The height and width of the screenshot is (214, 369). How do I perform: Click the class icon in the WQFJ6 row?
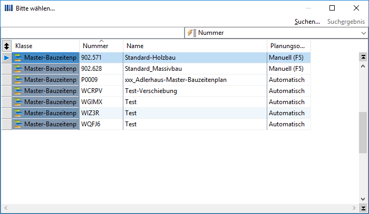point(18,124)
